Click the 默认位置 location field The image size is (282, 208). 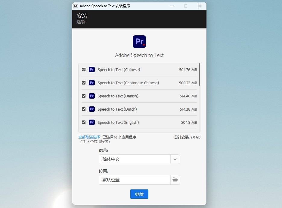(x=135, y=180)
